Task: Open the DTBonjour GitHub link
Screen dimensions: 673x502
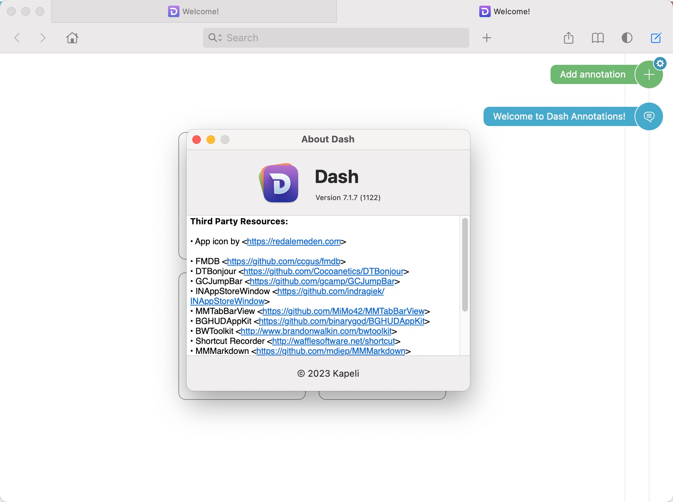Action: click(324, 271)
